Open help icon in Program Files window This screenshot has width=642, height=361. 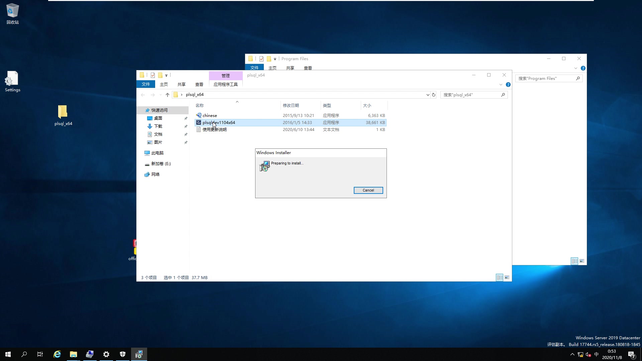(583, 68)
